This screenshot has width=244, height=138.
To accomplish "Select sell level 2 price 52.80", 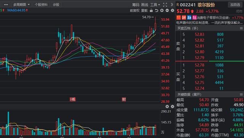I will click(199, 52).
